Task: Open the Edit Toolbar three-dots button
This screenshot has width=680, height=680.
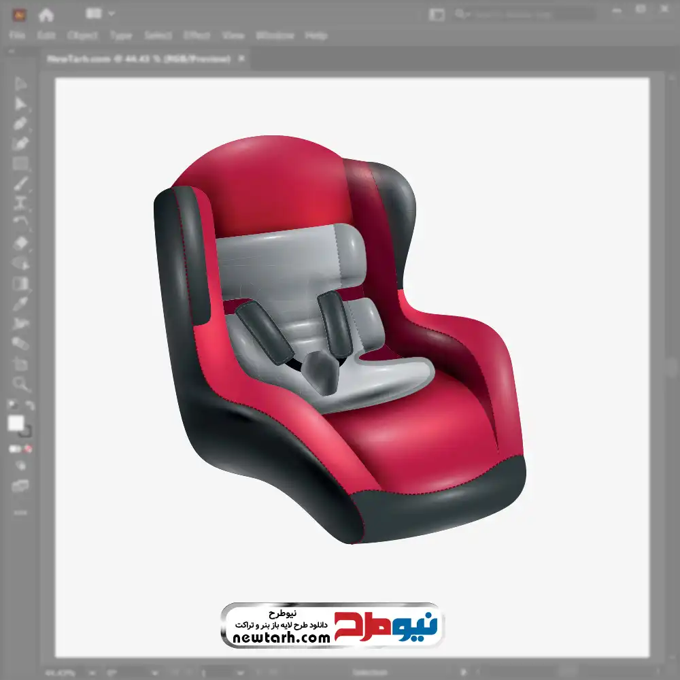Action: (x=20, y=511)
